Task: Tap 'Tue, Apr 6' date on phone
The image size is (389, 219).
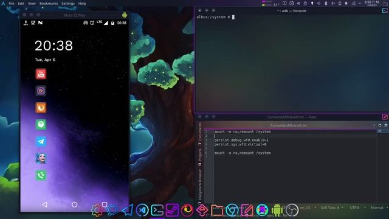Action: tap(45, 60)
